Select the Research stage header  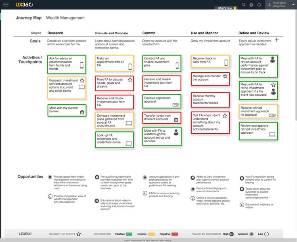pos(55,33)
